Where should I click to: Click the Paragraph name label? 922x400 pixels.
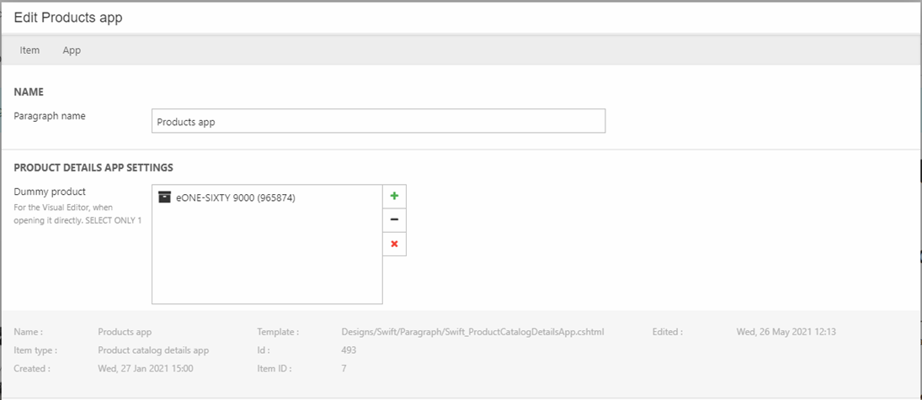pos(50,116)
